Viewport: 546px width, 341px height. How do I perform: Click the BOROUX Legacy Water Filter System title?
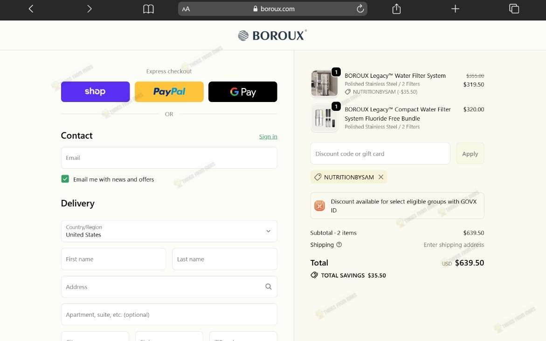pyautogui.click(x=395, y=75)
